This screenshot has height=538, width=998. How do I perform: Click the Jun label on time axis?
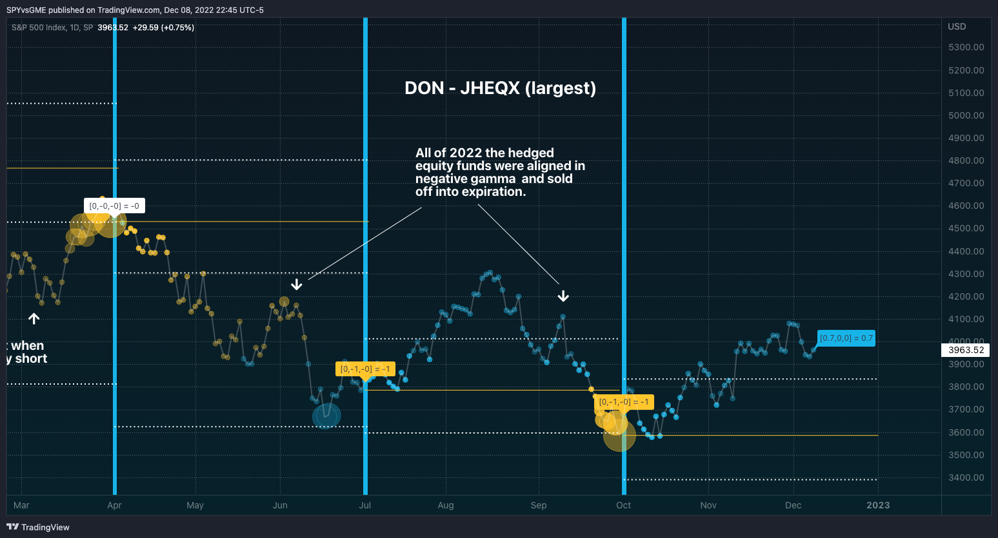[x=280, y=505]
